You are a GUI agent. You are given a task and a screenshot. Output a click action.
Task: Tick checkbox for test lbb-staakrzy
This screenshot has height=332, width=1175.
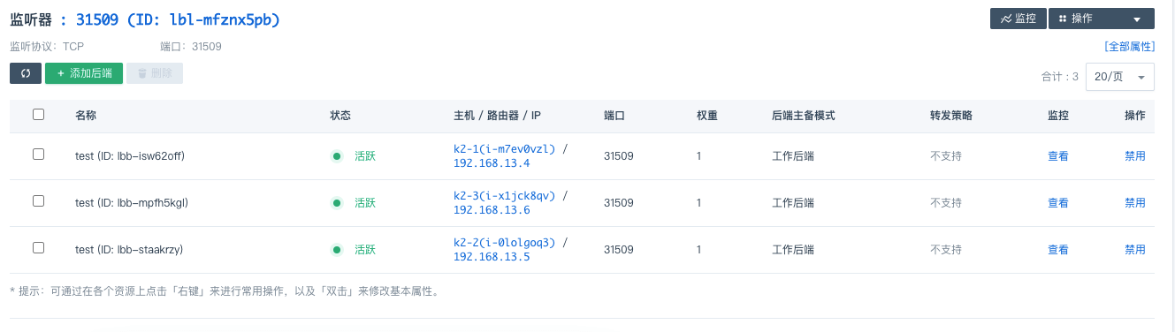coord(38,247)
